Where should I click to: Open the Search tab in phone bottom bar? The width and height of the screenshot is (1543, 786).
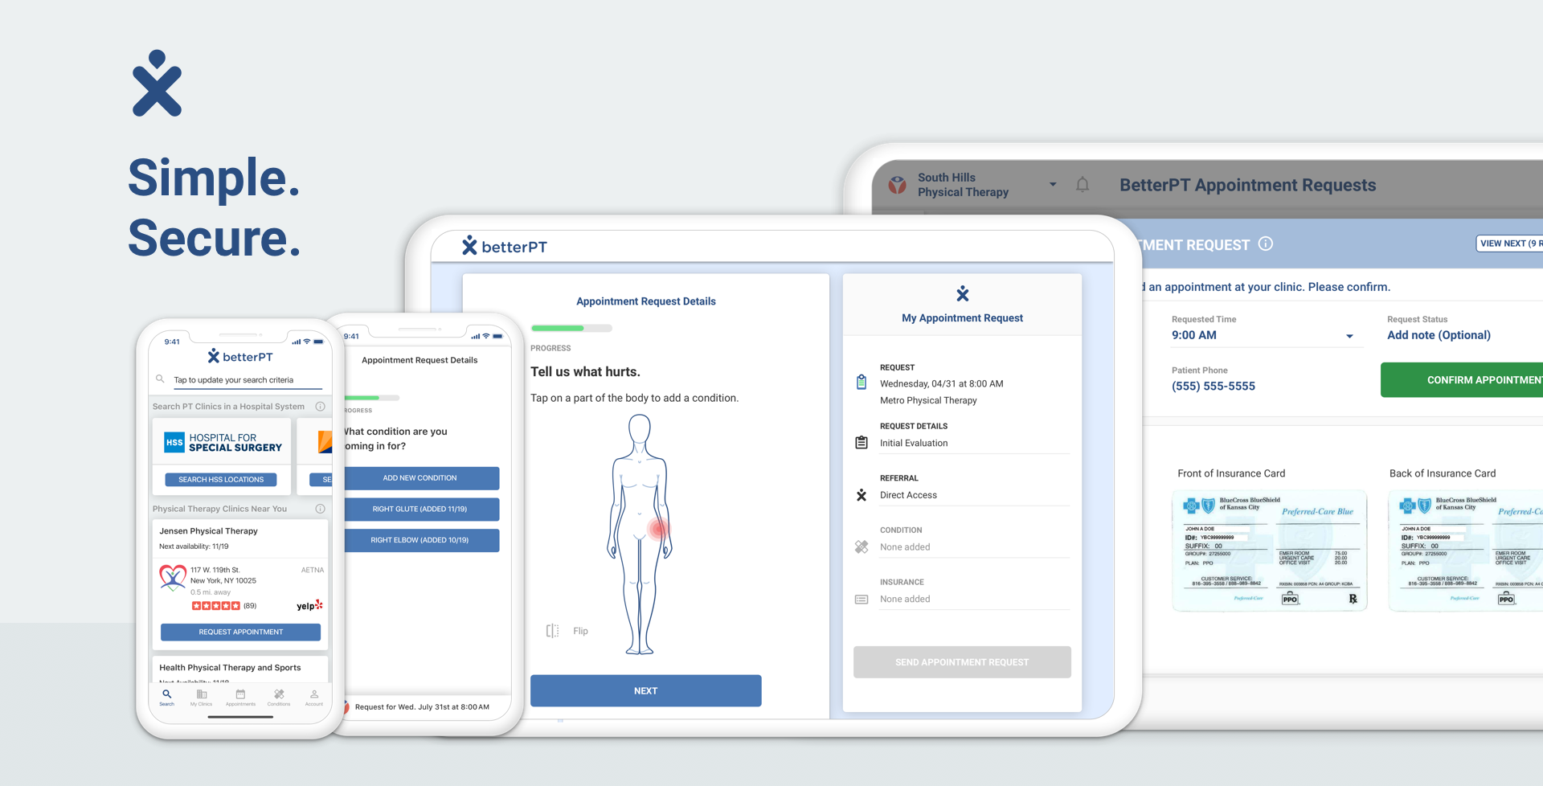(x=166, y=697)
